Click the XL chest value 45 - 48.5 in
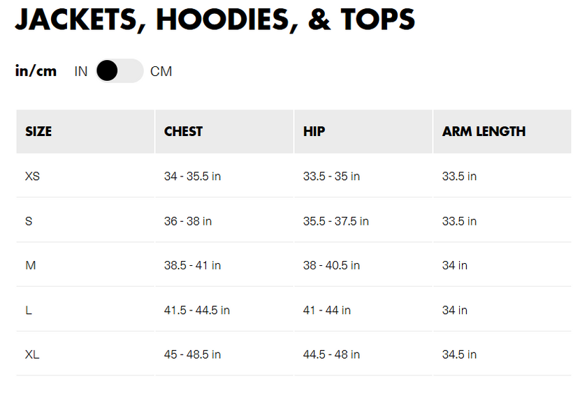 [192, 355]
